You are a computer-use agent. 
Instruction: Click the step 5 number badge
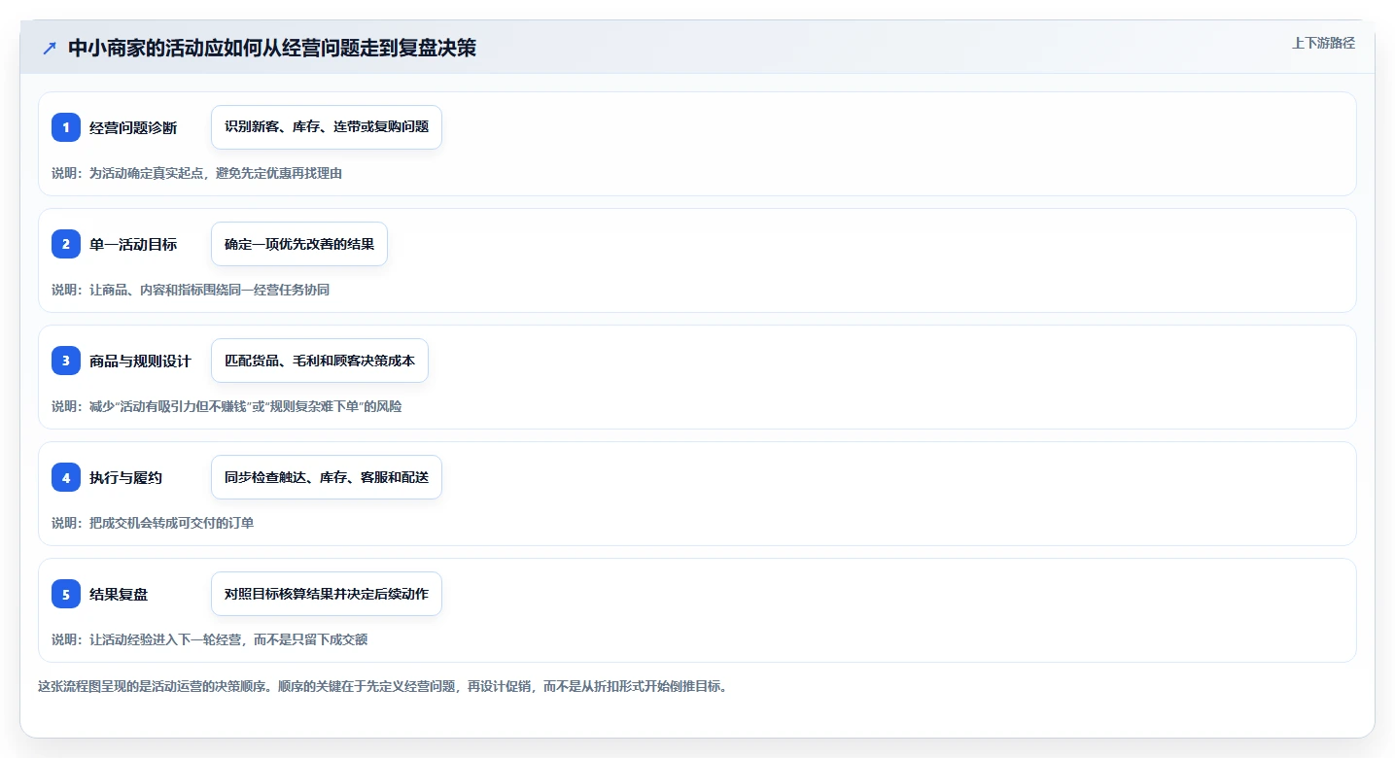pos(66,594)
